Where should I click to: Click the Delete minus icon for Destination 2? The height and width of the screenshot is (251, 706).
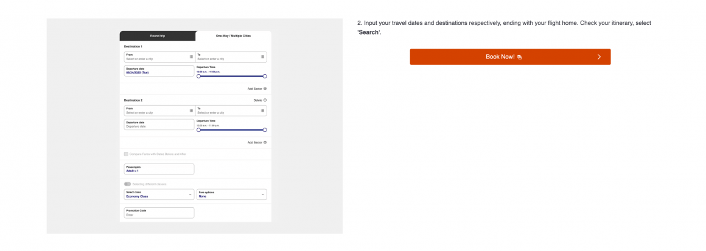pyautogui.click(x=265, y=100)
